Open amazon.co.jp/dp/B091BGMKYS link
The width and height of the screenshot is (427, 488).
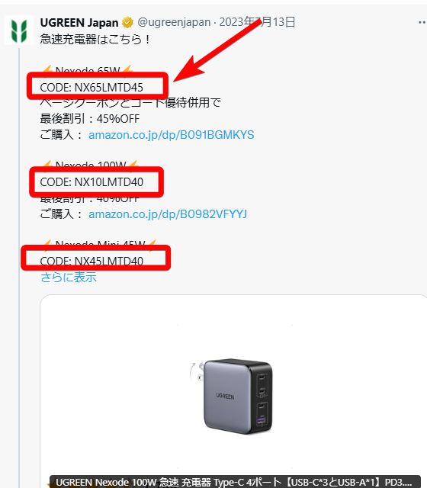point(171,135)
